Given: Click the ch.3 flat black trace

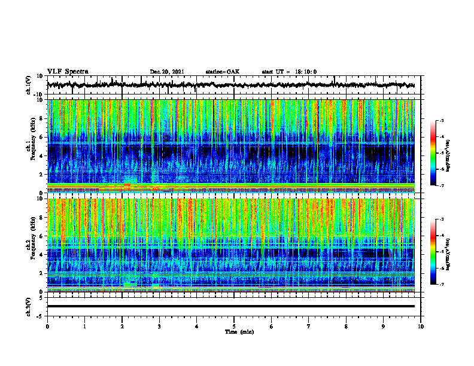Looking at the screenshot, I should pyautogui.click(x=230, y=306).
